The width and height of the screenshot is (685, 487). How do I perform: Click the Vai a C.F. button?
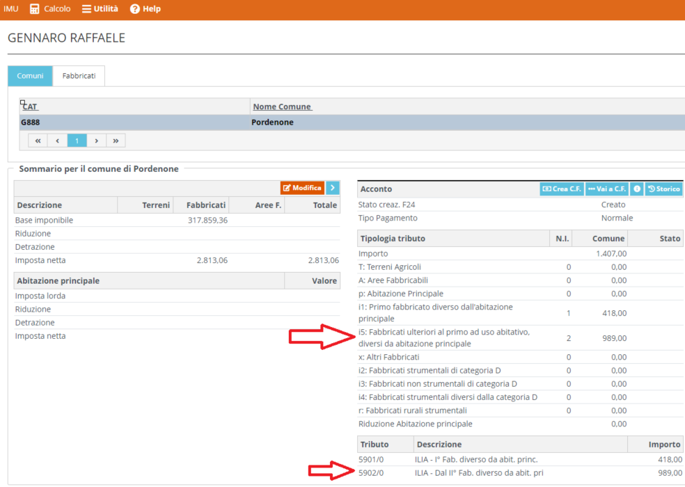coord(606,189)
